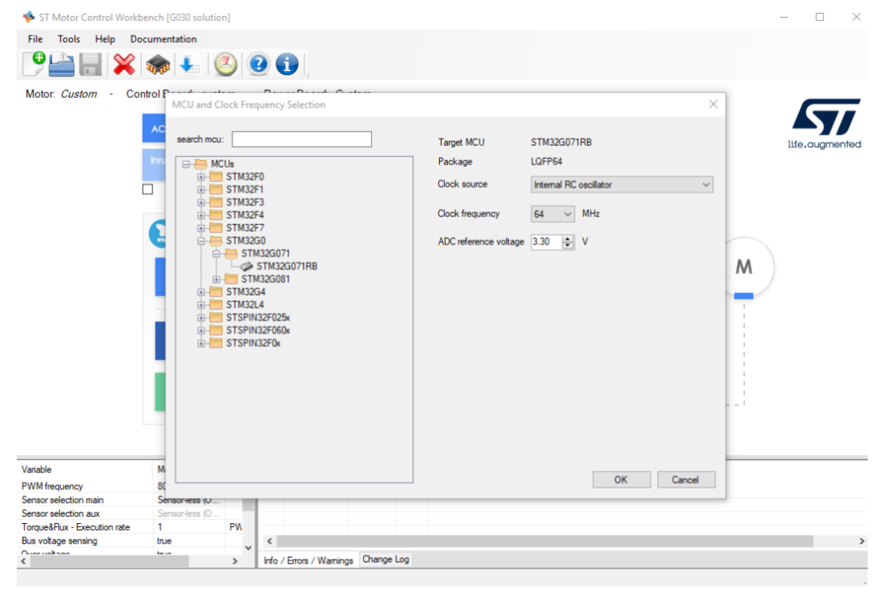The height and width of the screenshot is (596, 875).
Task: Close the MCU and Clock Frequency dialog
Action: point(713,104)
